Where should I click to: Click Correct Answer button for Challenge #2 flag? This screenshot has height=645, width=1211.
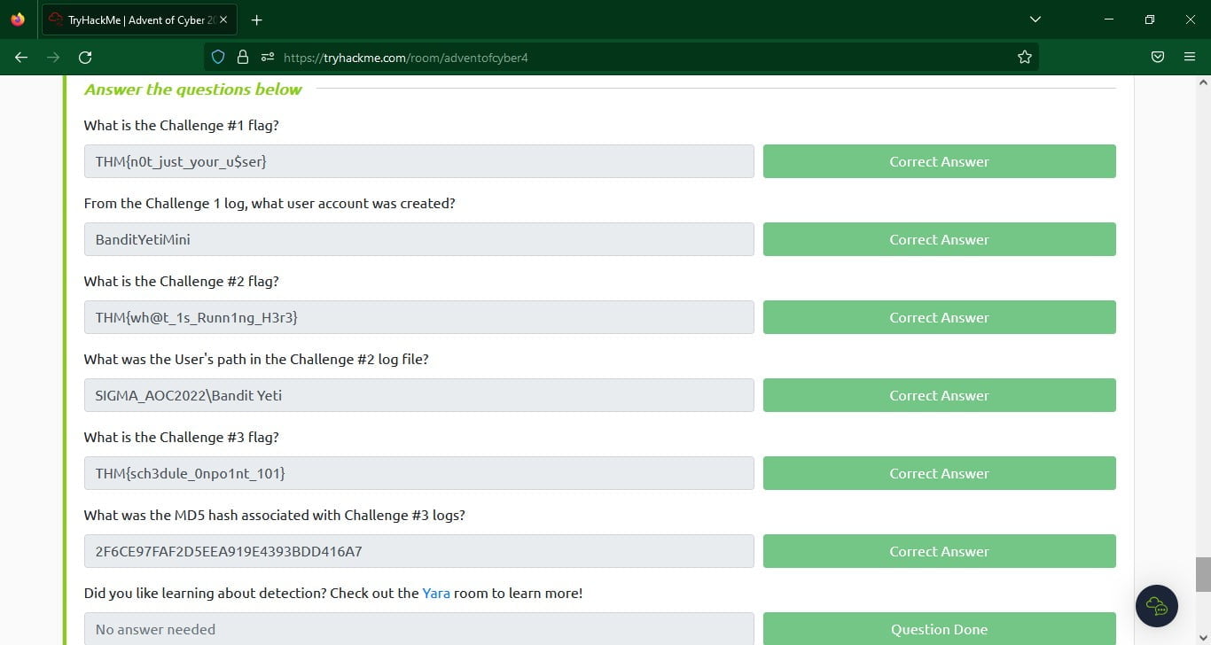[940, 317]
